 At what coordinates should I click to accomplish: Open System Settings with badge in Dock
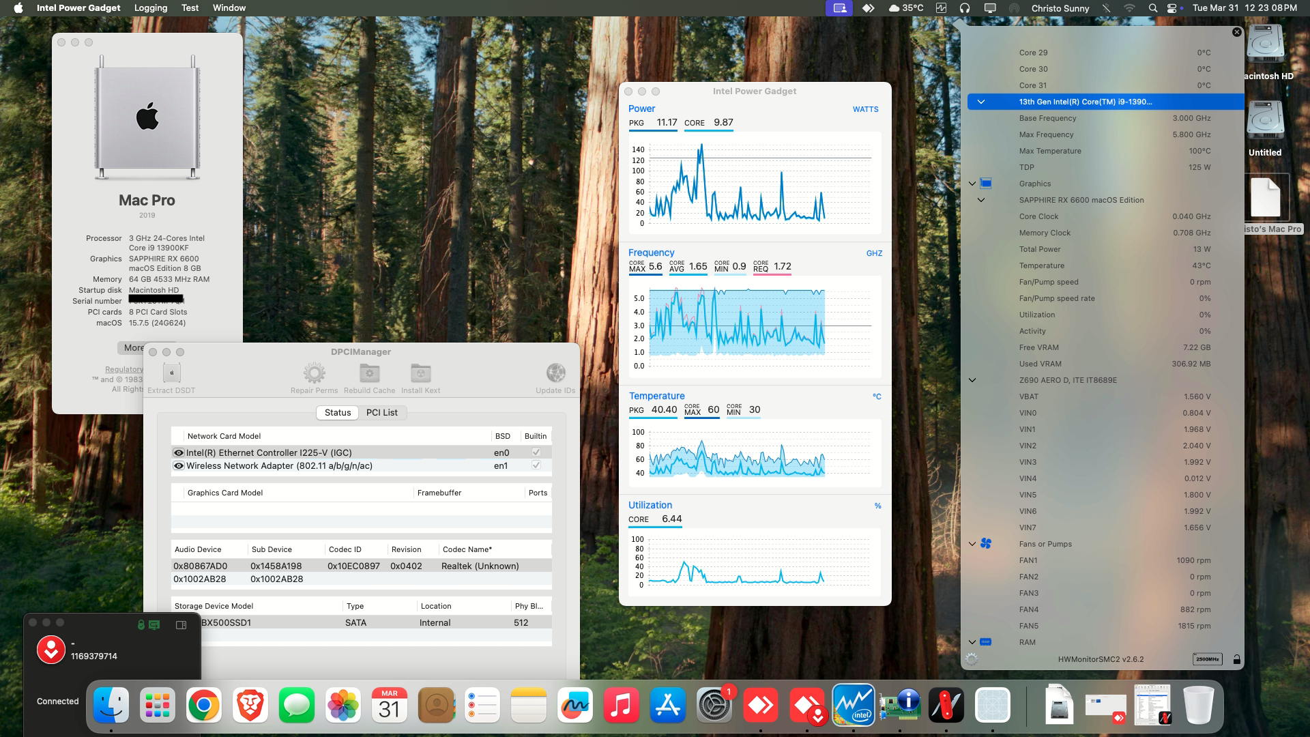pos(714,705)
